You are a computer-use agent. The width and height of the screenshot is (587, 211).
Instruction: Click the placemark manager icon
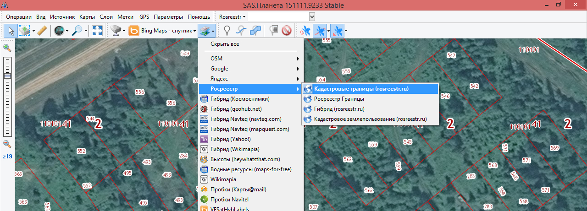(274, 31)
